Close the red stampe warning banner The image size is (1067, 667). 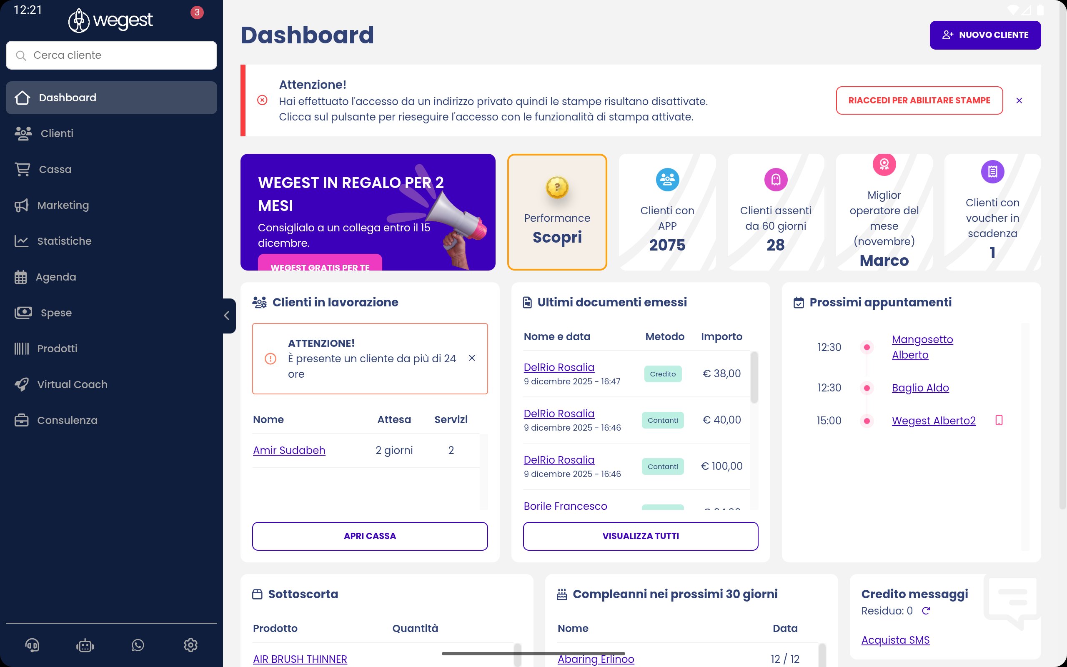point(1019,100)
